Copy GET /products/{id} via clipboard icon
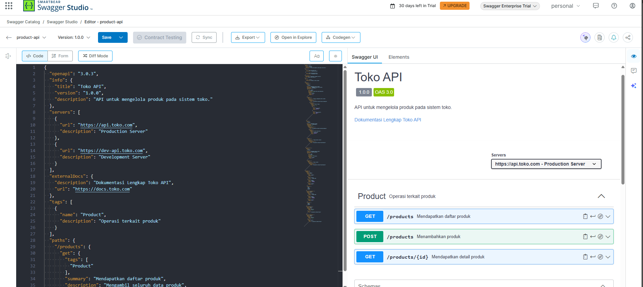643x287 pixels. point(585,257)
